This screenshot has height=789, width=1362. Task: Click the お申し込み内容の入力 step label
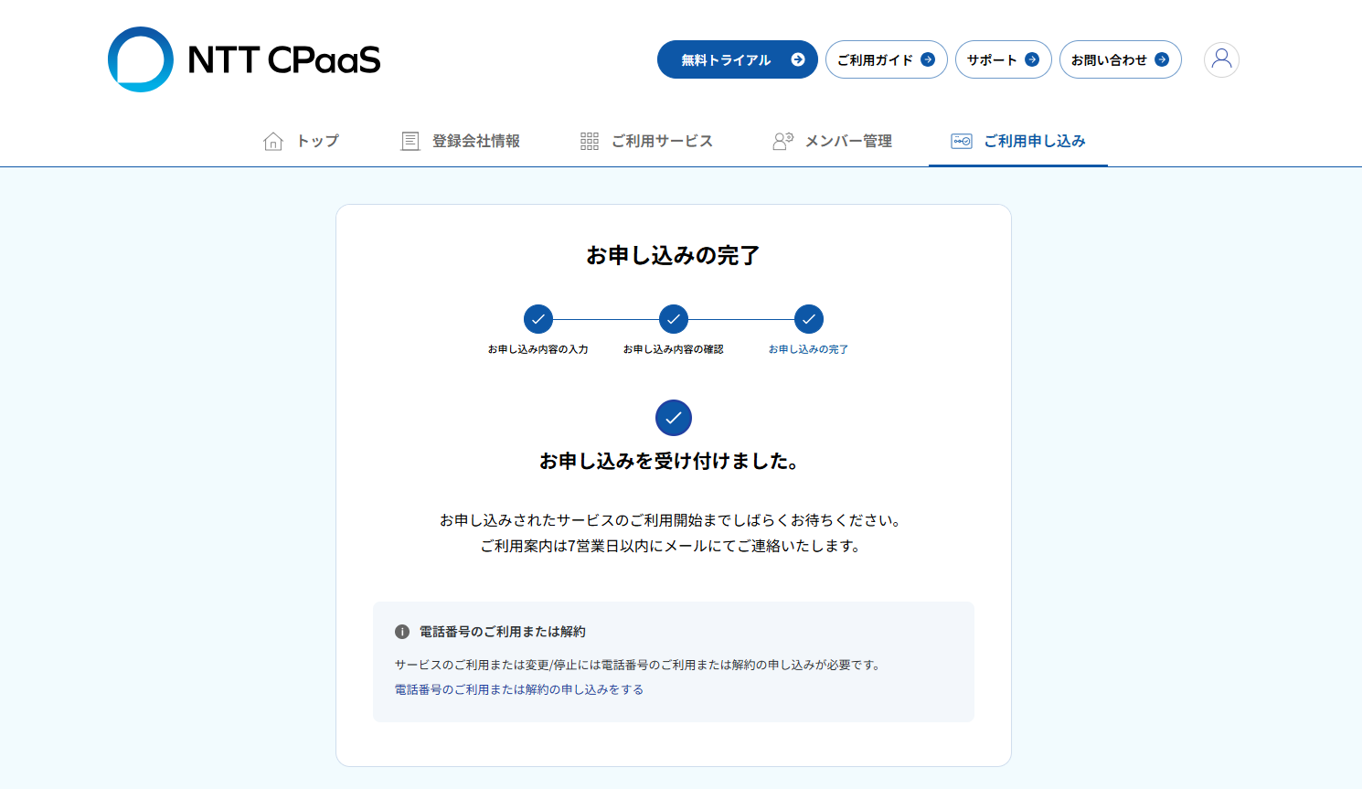pos(538,349)
